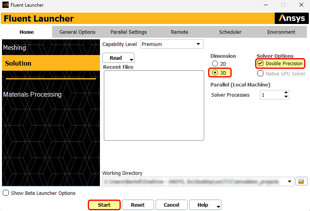Image resolution: width=310 pixels, height=211 pixels.
Task: Click the Fluent Launcher title bar app icon
Action: [x=5, y=5]
